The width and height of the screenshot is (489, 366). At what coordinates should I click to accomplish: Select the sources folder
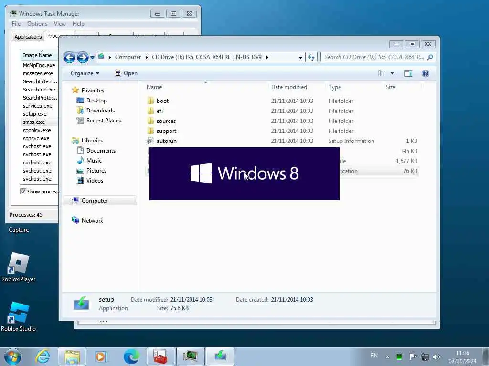pos(166,121)
